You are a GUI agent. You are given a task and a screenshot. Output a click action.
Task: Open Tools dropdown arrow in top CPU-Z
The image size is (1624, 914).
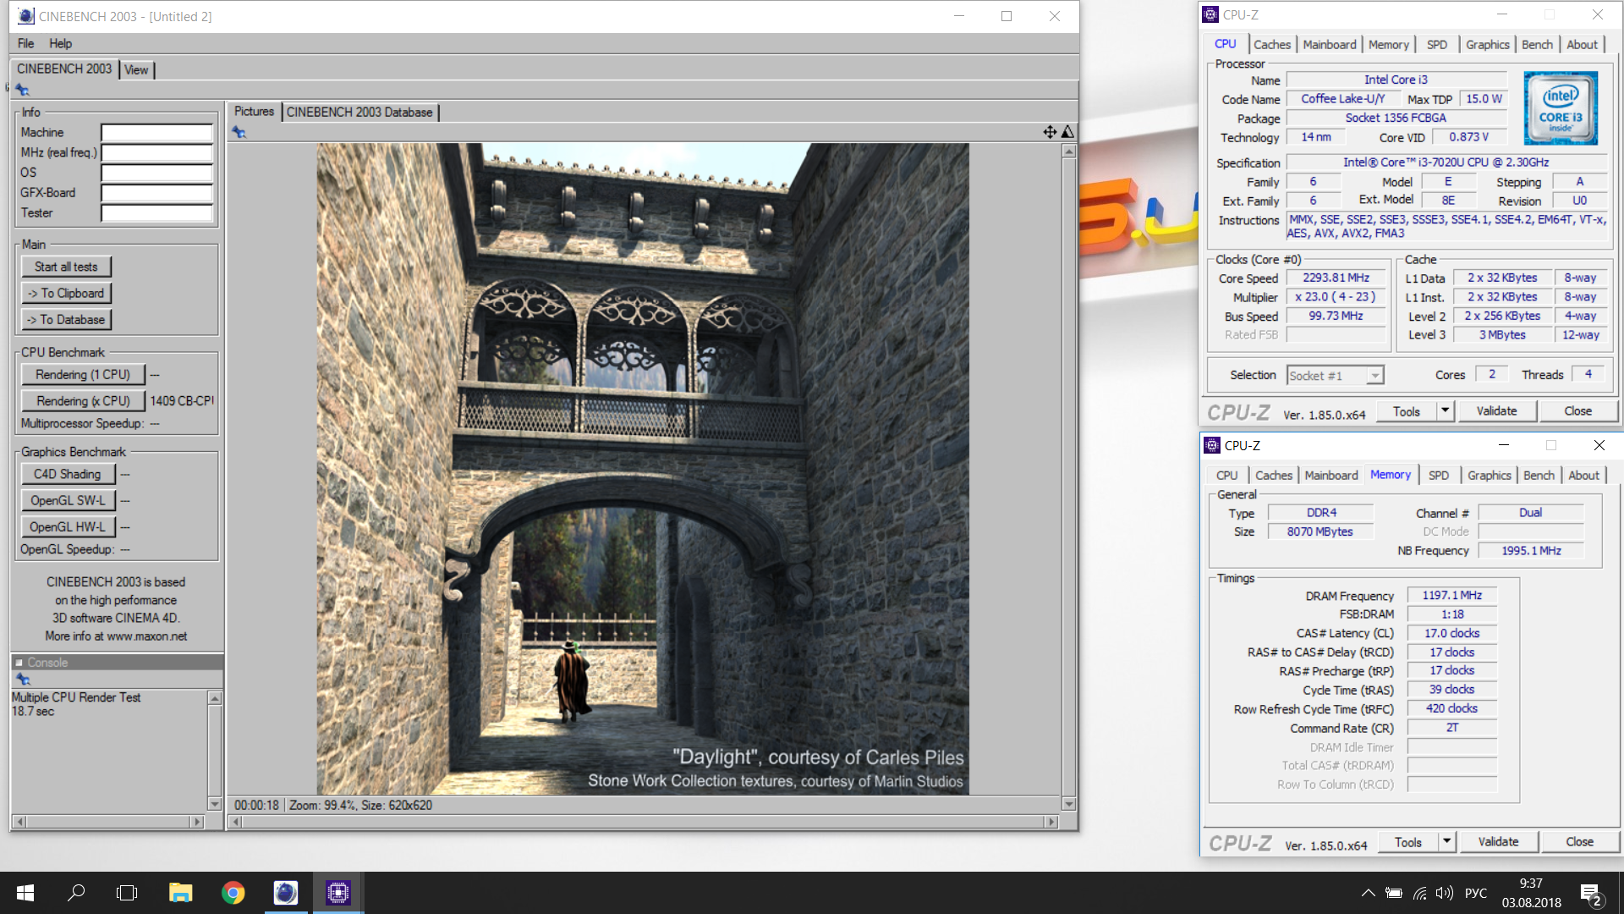[1445, 411]
